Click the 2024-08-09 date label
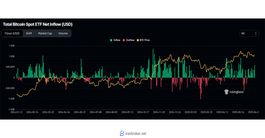The width and height of the screenshot is (265, 138). (111, 112)
